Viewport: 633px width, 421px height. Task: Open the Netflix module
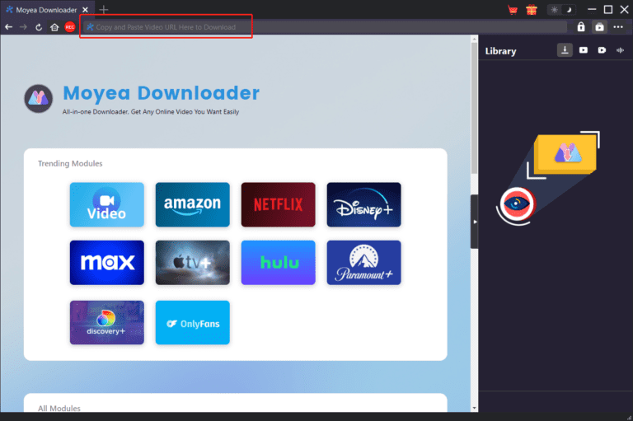(278, 204)
